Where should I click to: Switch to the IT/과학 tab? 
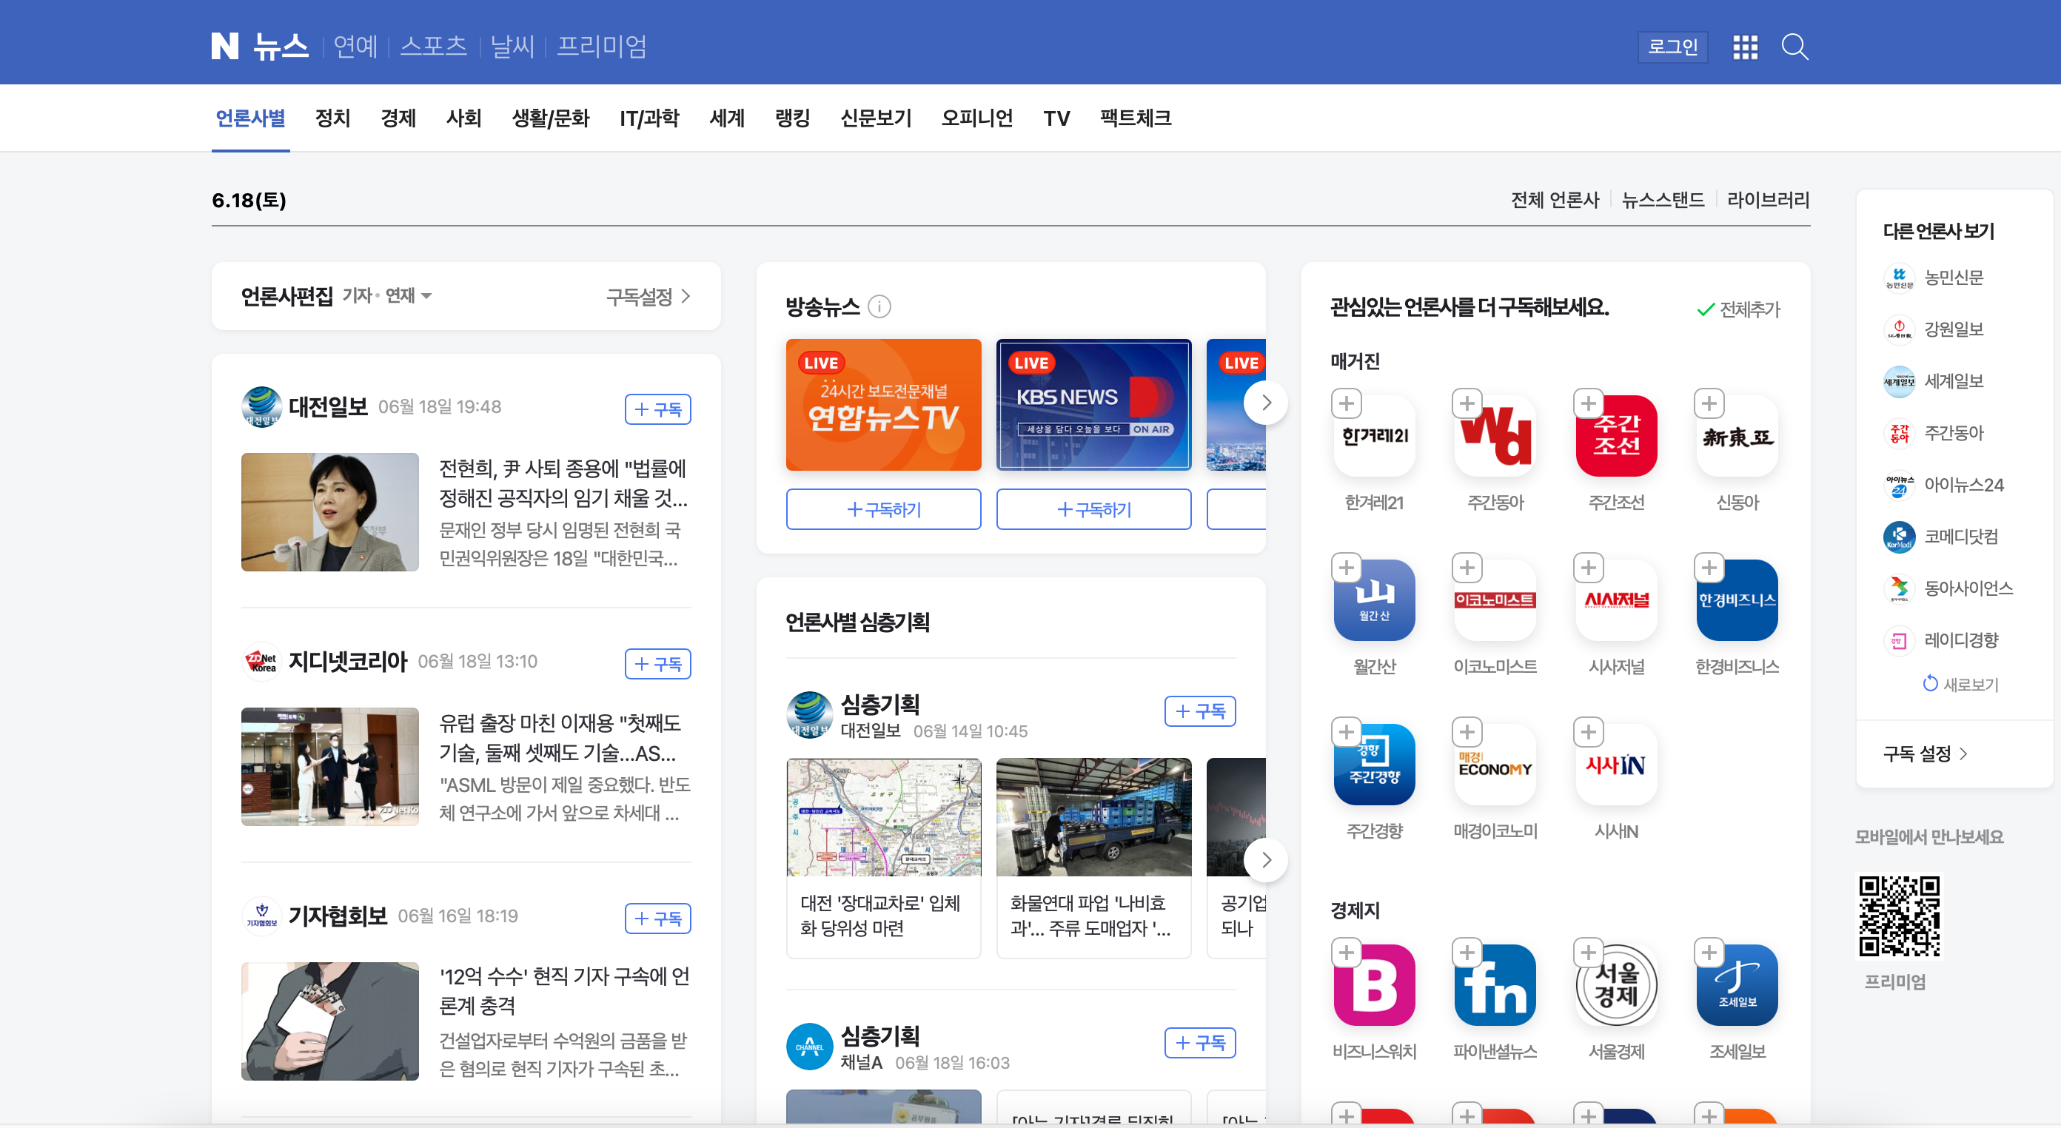coord(649,118)
